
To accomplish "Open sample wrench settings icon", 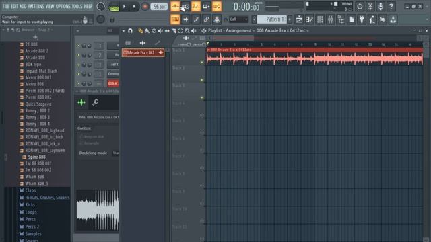I will pyautogui.click(x=95, y=102).
